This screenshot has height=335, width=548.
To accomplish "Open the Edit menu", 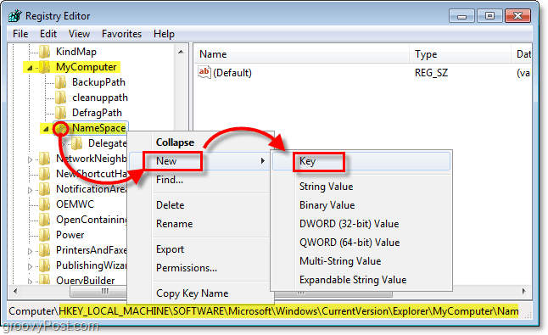I will click(x=48, y=34).
